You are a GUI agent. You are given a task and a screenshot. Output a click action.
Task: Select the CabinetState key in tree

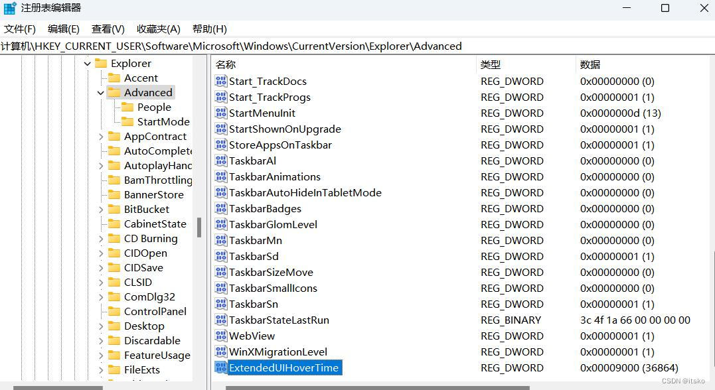(x=155, y=224)
